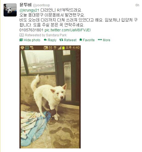Open the @krungy21 mention link
This screenshot has width=142, height=152.
pyautogui.click(x=29, y=10)
